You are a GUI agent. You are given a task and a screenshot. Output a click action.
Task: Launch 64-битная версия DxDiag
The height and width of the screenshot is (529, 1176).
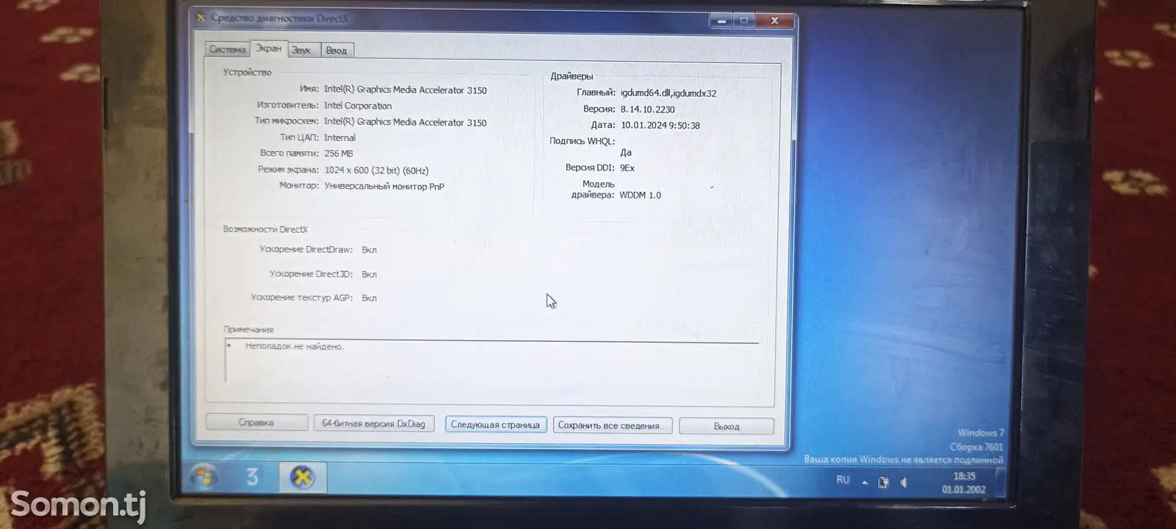(x=374, y=423)
